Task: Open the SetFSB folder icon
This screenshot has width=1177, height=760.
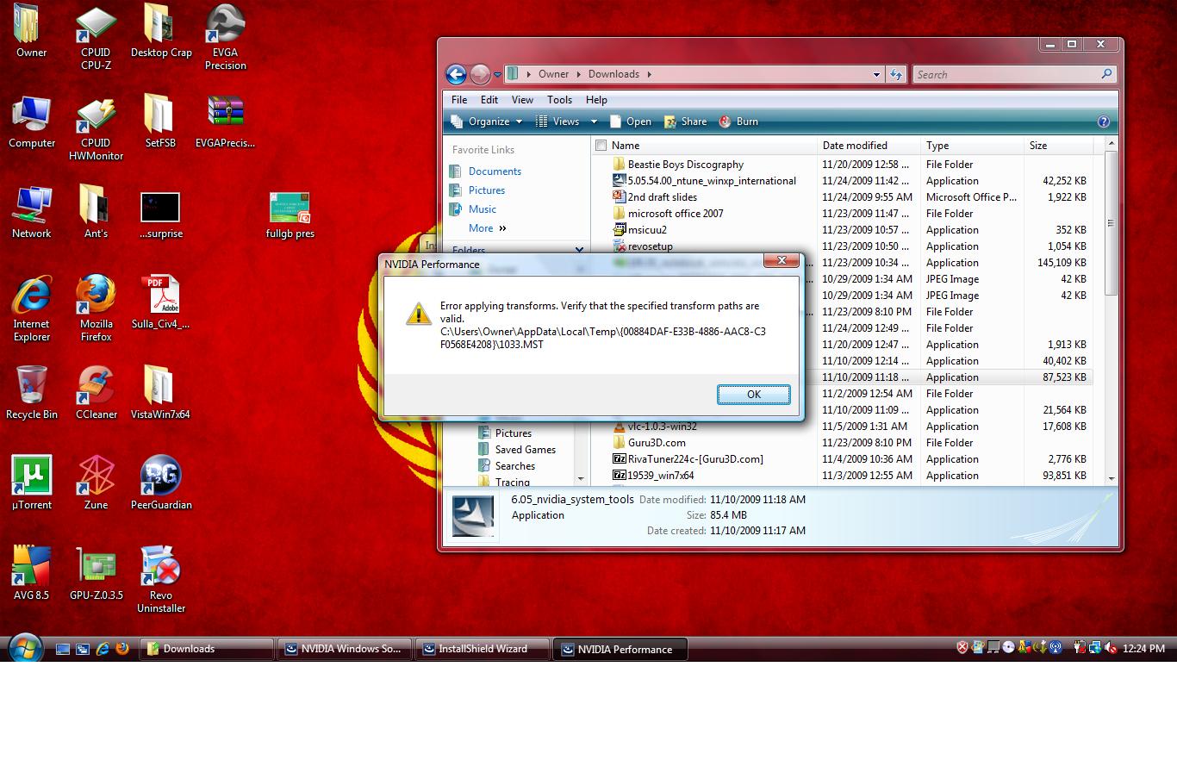Action: click(x=160, y=122)
